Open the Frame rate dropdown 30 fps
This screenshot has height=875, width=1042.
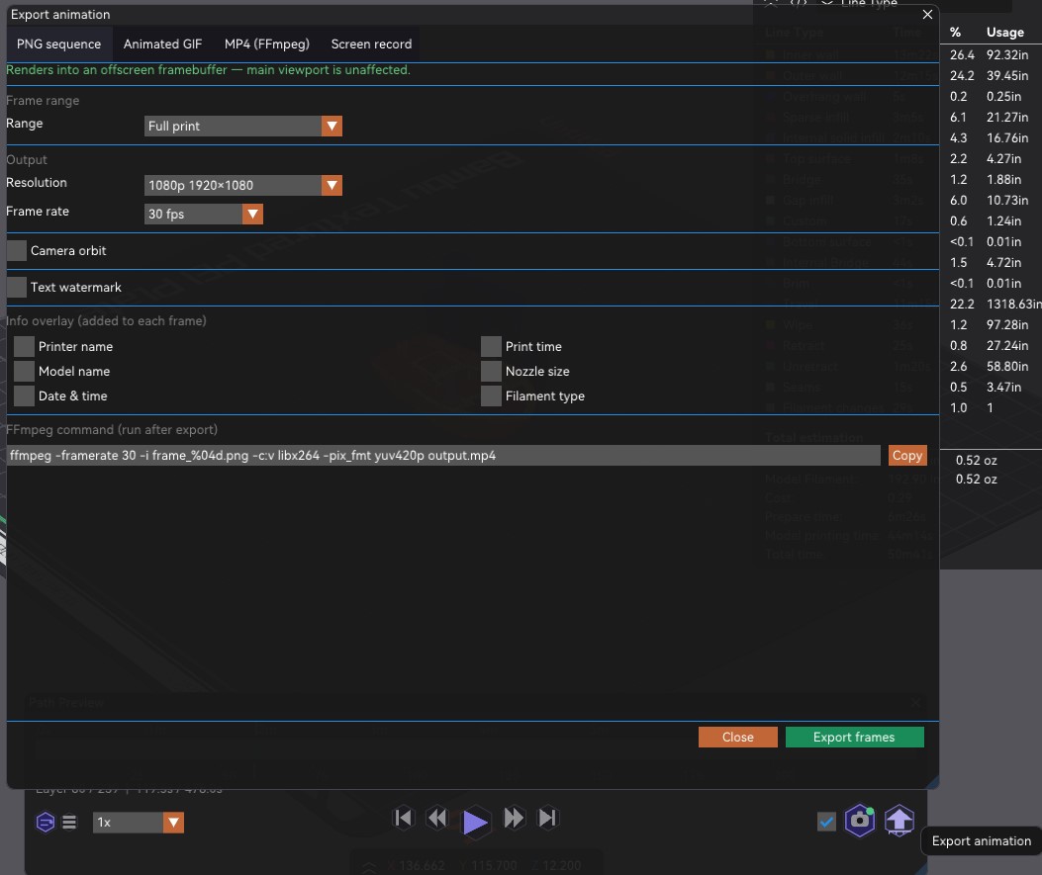tap(203, 214)
